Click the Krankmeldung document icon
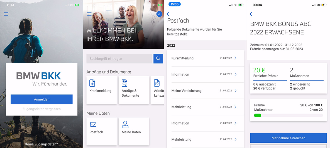 [x=92, y=83]
